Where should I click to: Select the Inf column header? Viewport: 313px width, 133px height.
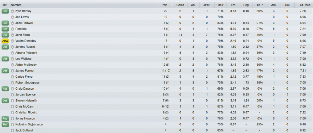tap(5, 5)
